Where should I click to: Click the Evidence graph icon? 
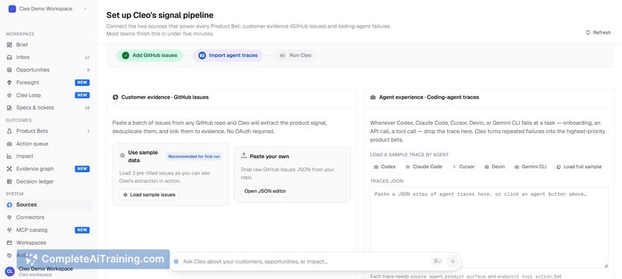(x=9, y=169)
